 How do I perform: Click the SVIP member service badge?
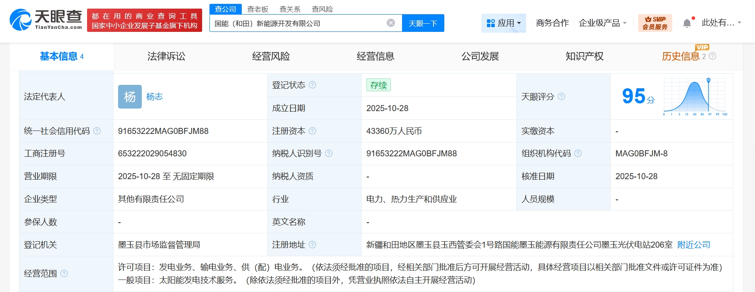click(x=655, y=23)
